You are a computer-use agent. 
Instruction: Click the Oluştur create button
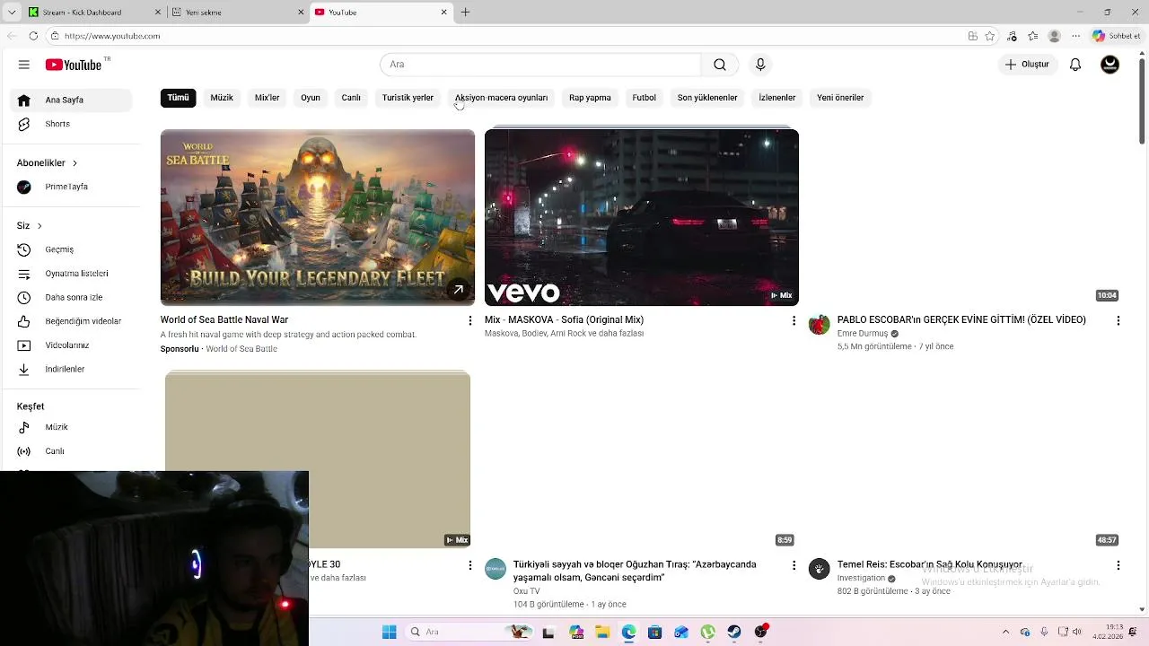click(x=1027, y=65)
